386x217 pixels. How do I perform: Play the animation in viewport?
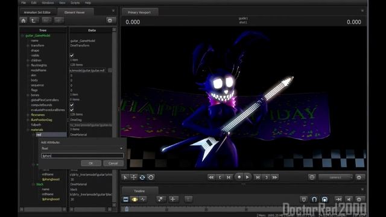coord(247,177)
